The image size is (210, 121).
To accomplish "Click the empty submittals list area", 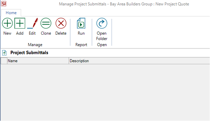I will click(105, 92).
